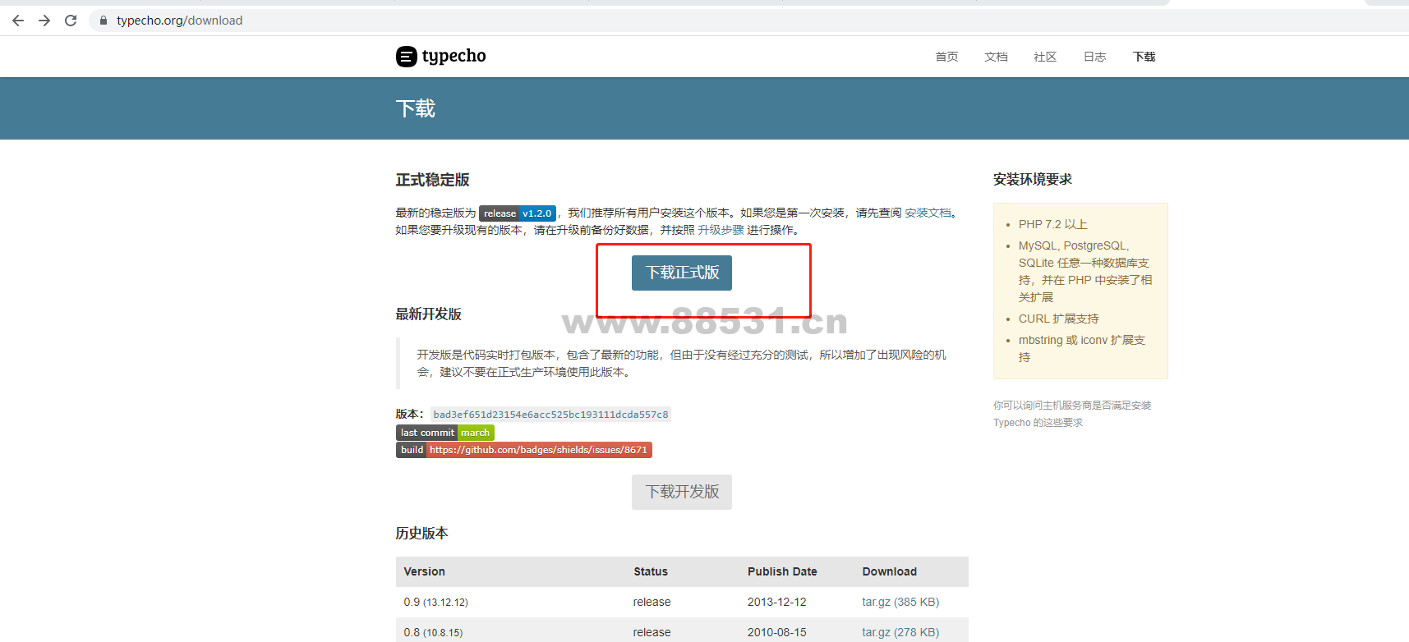
Task: Reload the page with refresh icon
Action: [71, 21]
